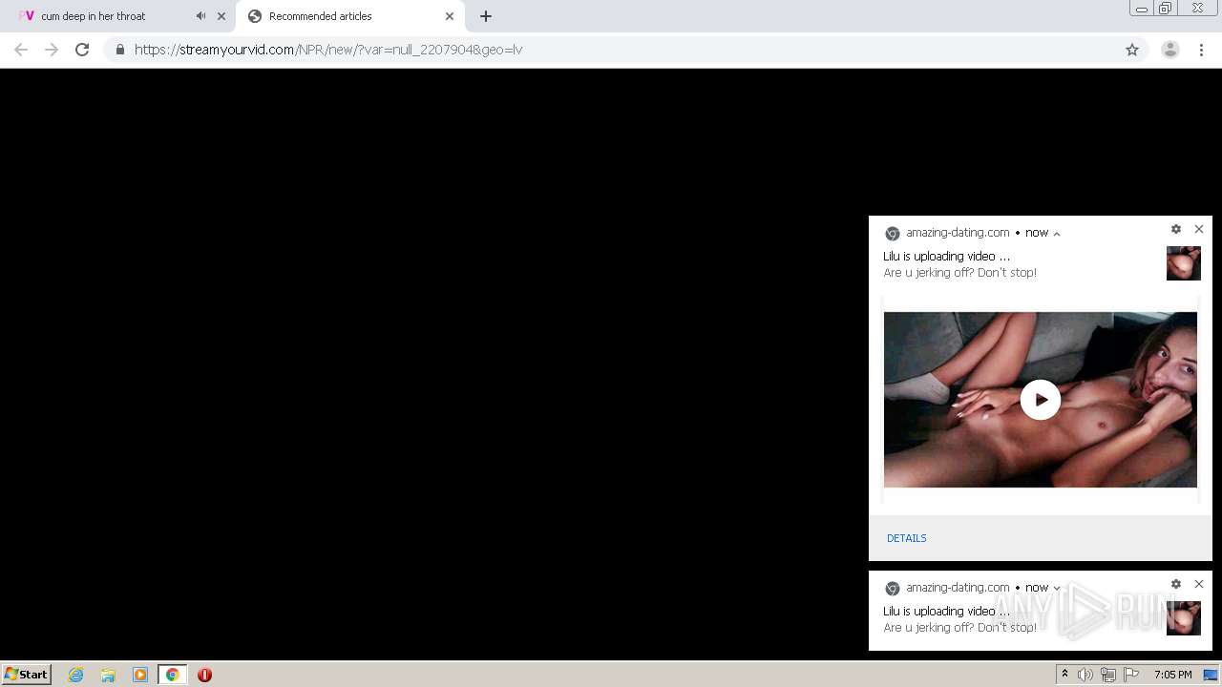
Task: Open the Chrome profile avatar menu
Action: pyautogui.click(x=1170, y=50)
